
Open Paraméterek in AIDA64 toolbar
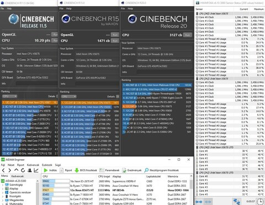[109, 170]
